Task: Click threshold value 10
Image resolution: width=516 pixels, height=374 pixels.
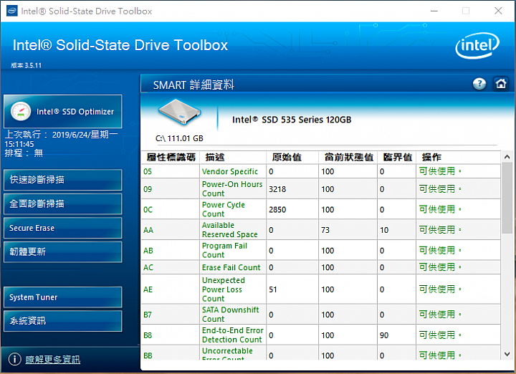Action: (x=384, y=230)
